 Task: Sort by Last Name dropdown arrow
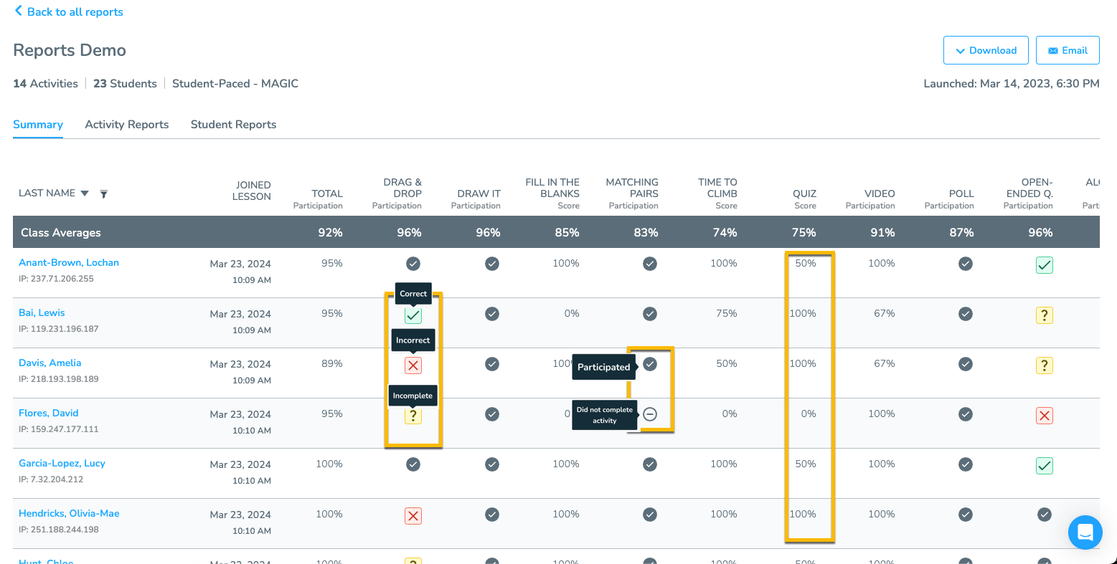tap(85, 193)
